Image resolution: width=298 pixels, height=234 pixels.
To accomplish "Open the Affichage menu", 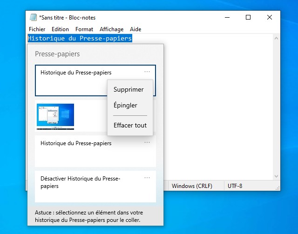I will tap(112, 29).
